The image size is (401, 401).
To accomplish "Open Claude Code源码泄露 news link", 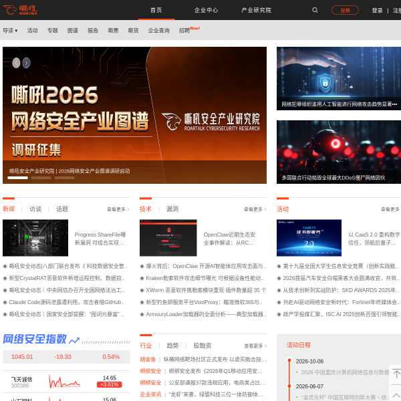I will [x=67, y=302].
